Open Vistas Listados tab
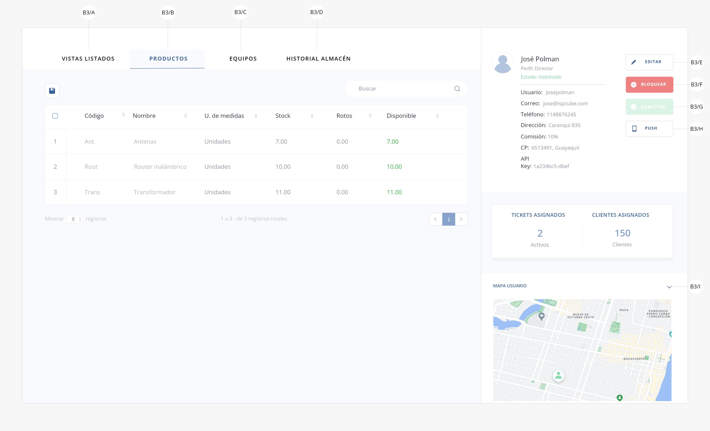This screenshot has width=710, height=431. (88, 59)
